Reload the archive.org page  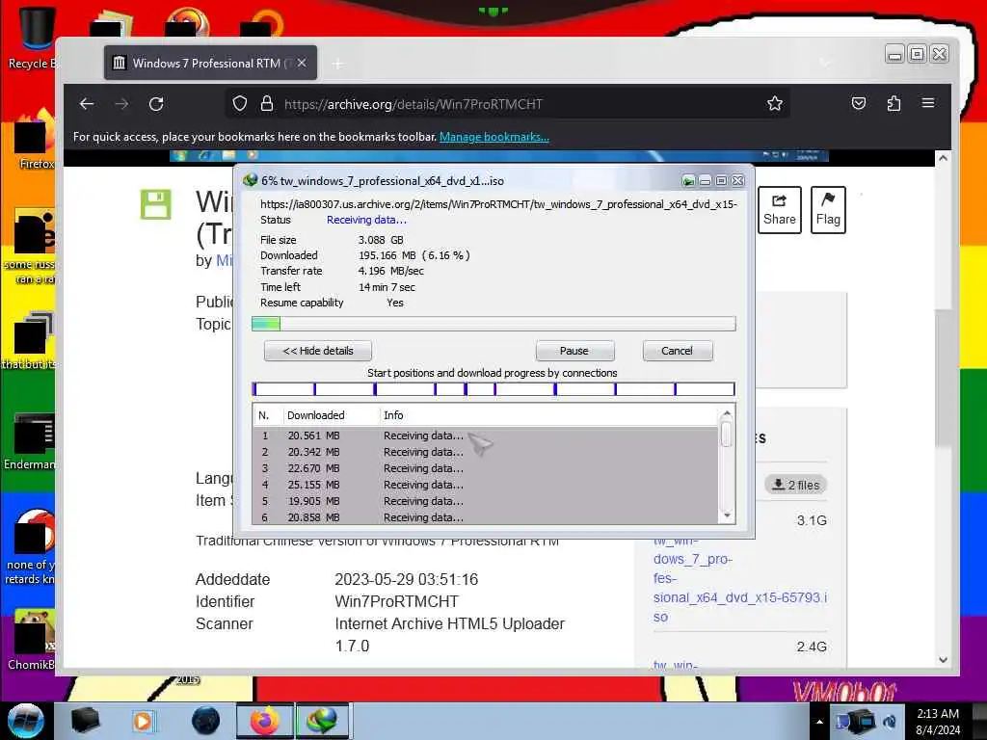click(156, 104)
